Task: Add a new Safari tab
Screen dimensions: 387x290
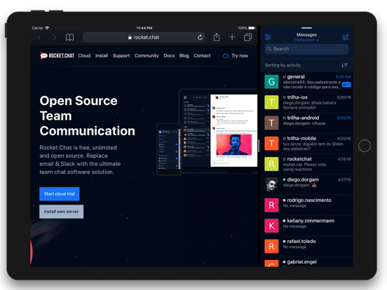Action: [x=232, y=37]
